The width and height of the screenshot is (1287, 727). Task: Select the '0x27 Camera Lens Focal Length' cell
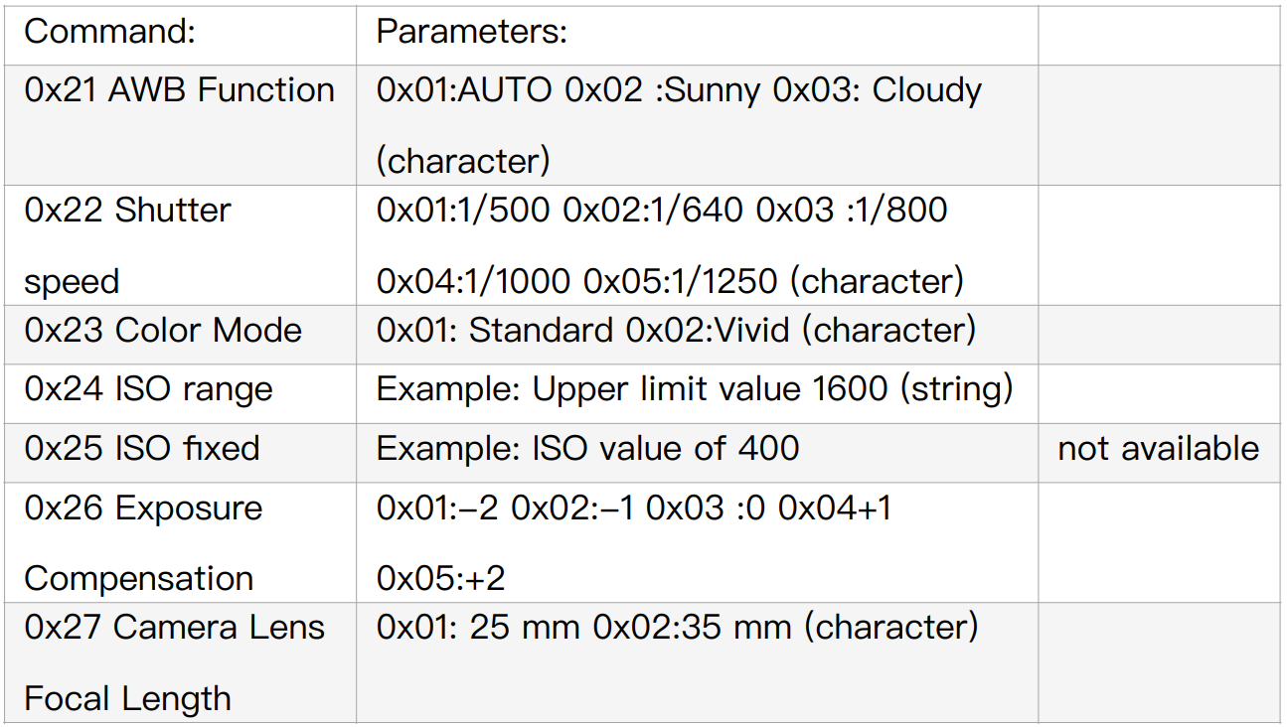(x=174, y=661)
